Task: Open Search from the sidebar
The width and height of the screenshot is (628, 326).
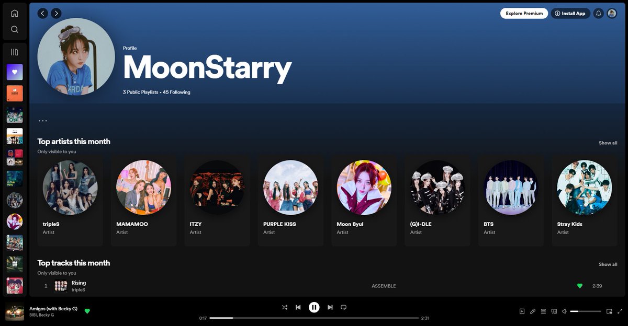Action: (15, 29)
